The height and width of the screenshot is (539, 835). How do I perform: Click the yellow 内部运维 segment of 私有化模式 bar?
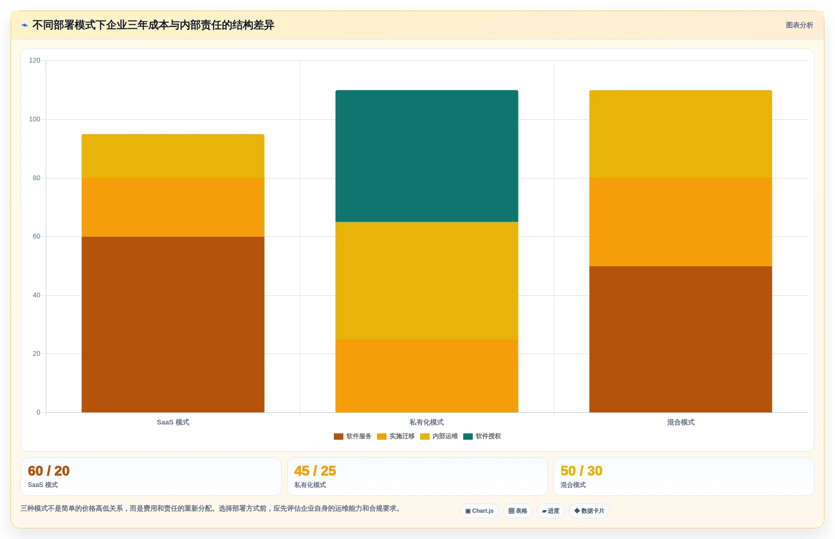pyautogui.click(x=427, y=281)
